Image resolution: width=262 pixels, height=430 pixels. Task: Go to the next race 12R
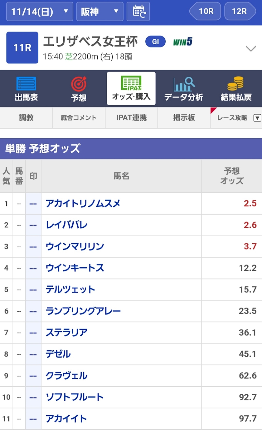click(240, 11)
